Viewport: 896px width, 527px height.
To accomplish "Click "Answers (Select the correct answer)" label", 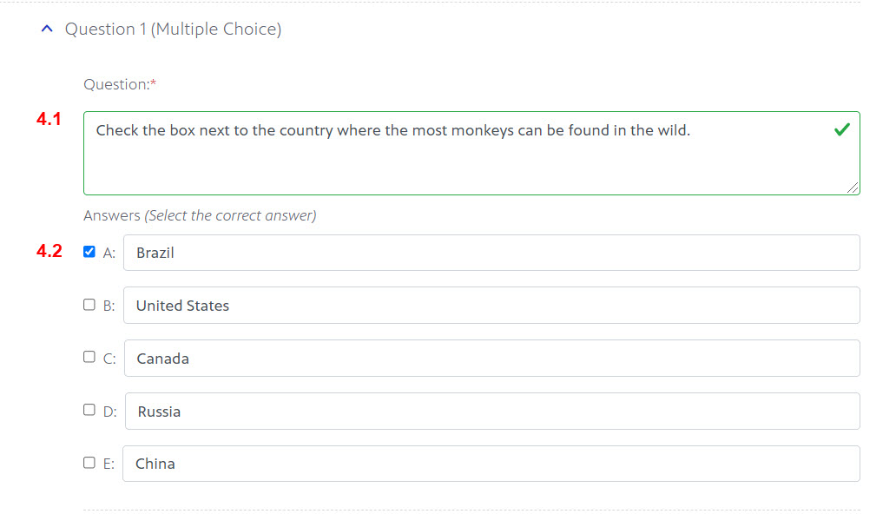I will pos(200,215).
